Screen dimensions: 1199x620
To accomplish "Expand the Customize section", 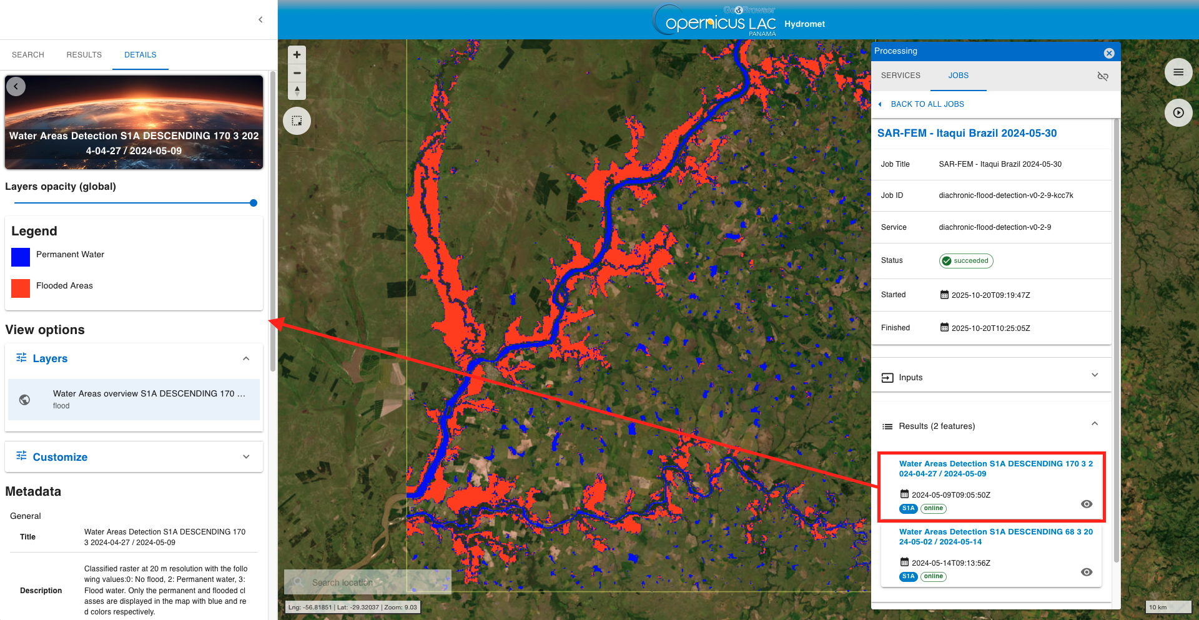I will (246, 457).
